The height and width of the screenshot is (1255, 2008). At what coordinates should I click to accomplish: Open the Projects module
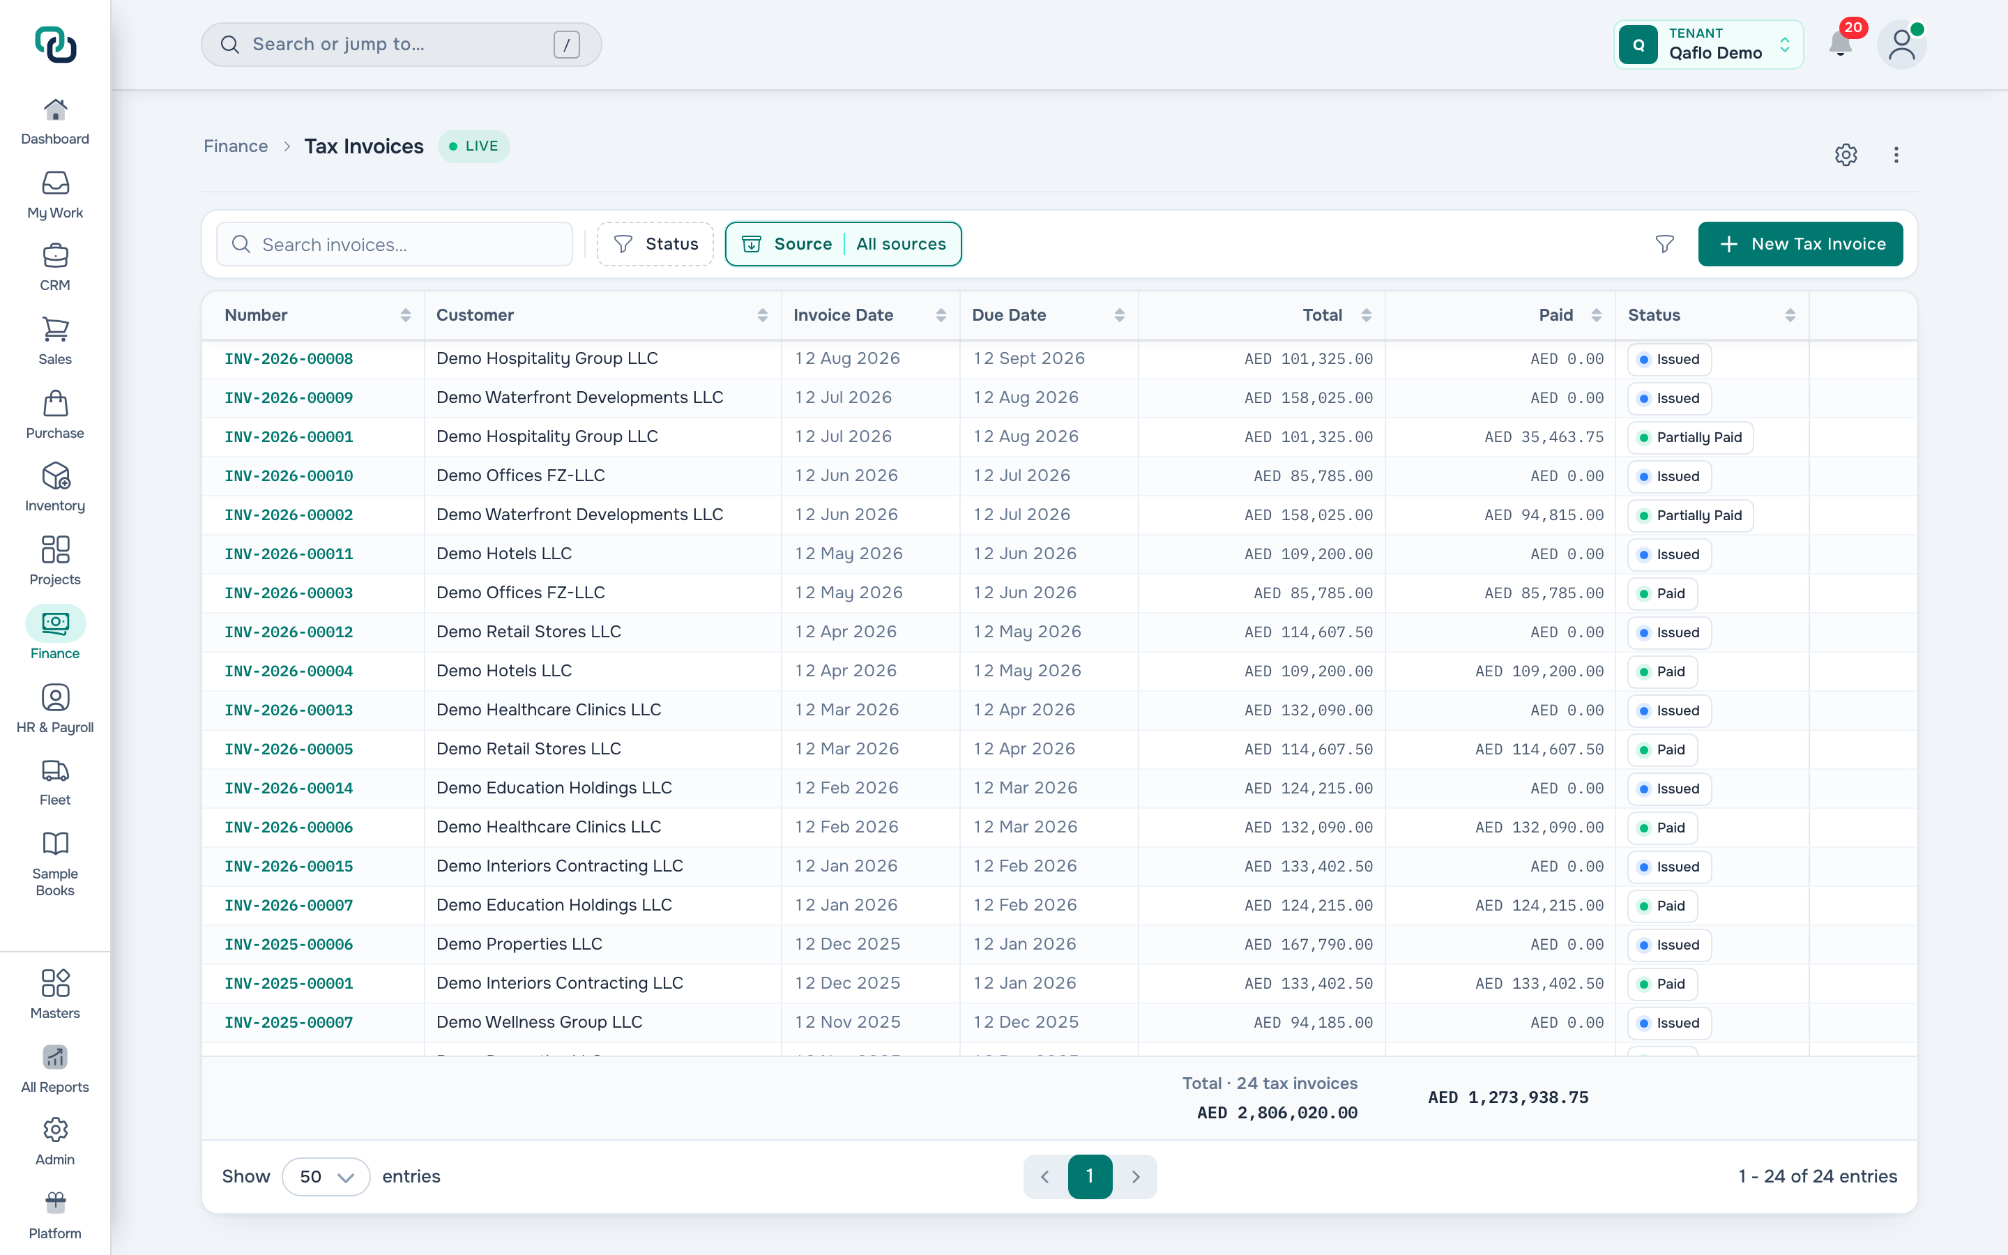[x=55, y=561]
